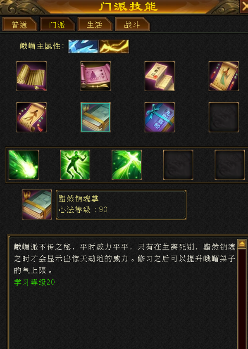The width and height of the screenshot is (248, 349).
Task: Click the green comet strike skill icon
Action: [x=24, y=165]
